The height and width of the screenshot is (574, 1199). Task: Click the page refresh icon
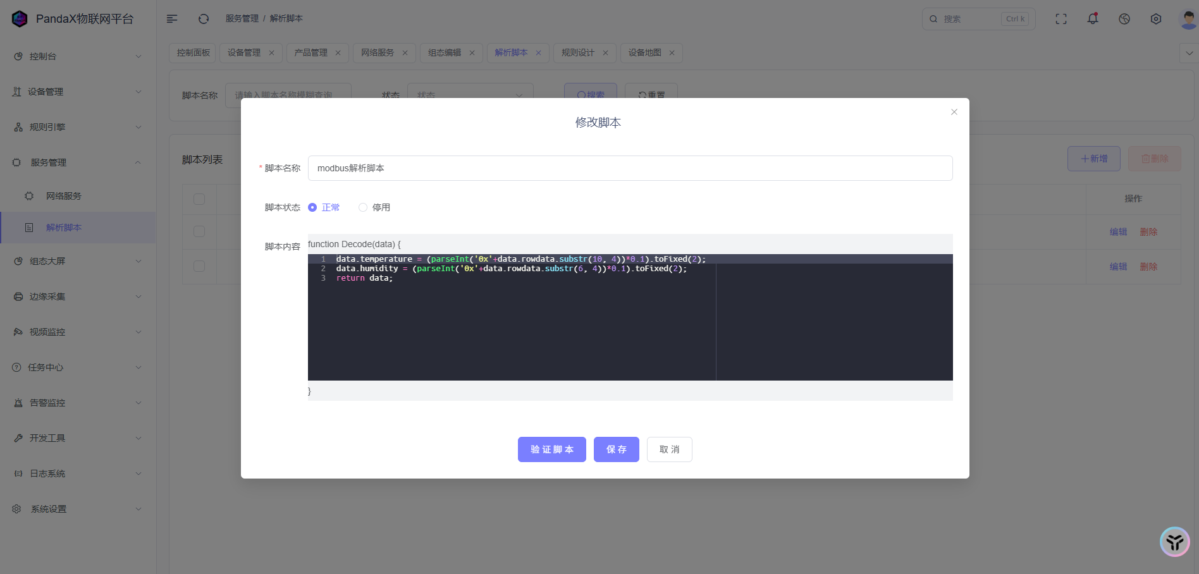(204, 19)
